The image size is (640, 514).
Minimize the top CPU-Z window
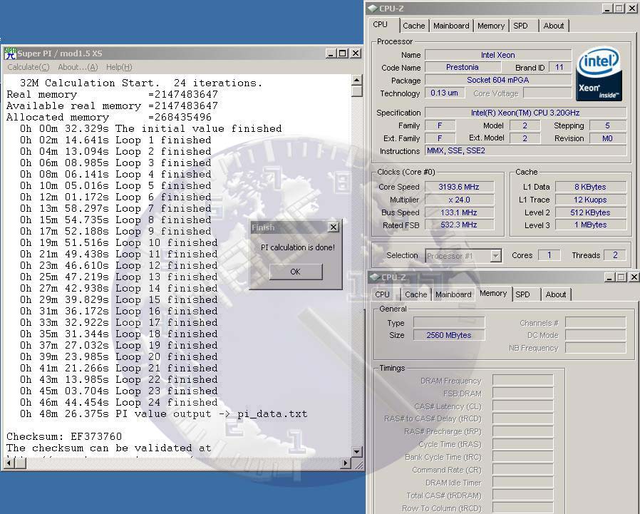607,8
